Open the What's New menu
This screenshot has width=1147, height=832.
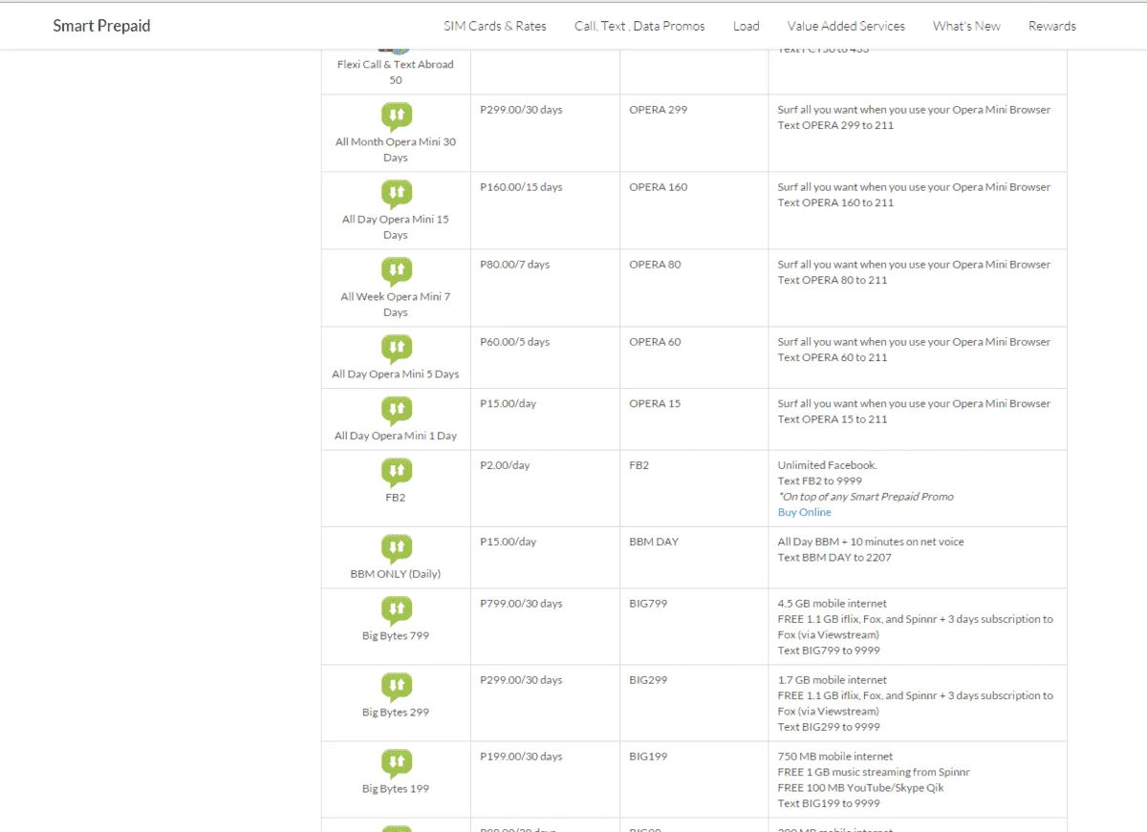pyautogui.click(x=966, y=26)
